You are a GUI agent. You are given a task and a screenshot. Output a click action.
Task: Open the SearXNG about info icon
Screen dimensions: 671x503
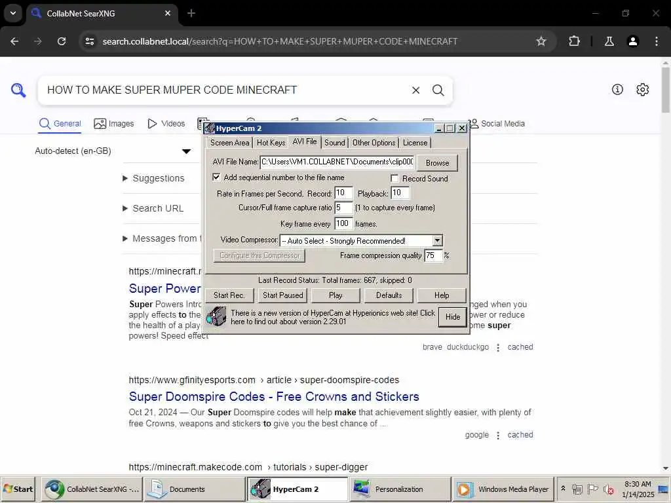coord(617,89)
